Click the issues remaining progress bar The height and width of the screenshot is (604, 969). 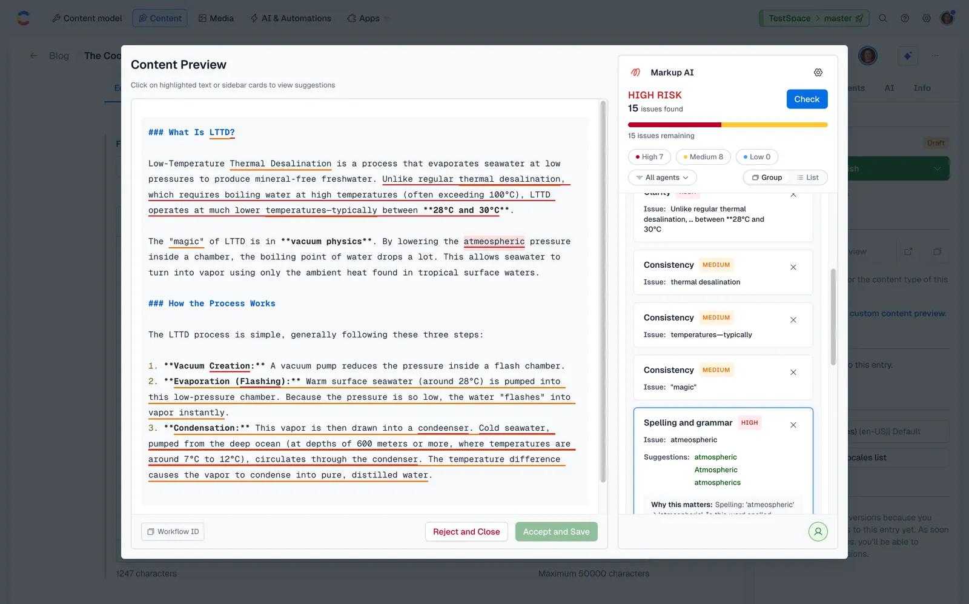click(727, 125)
